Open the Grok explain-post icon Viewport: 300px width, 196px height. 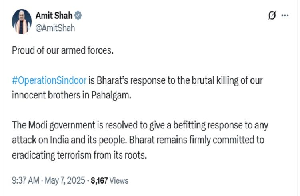pyautogui.click(x=272, y=15)
